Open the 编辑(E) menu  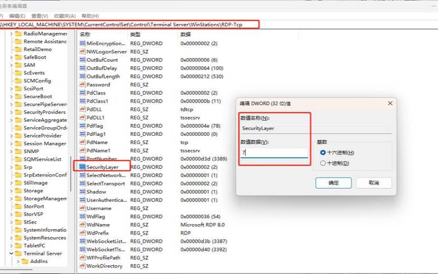tap(18, 16)
